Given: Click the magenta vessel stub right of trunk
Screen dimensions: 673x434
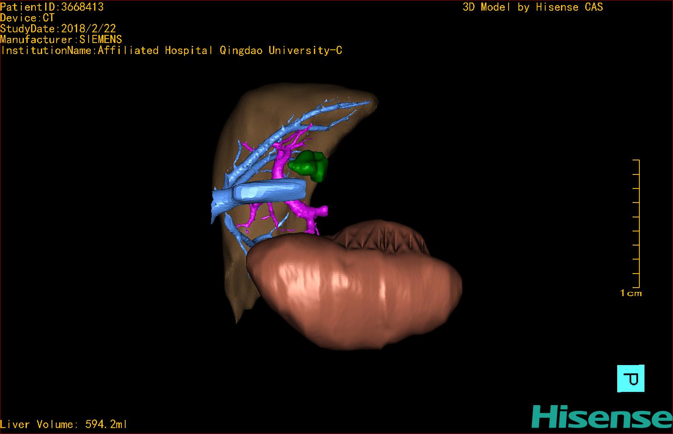Looking at the screenshot, I should coord(319,211).
